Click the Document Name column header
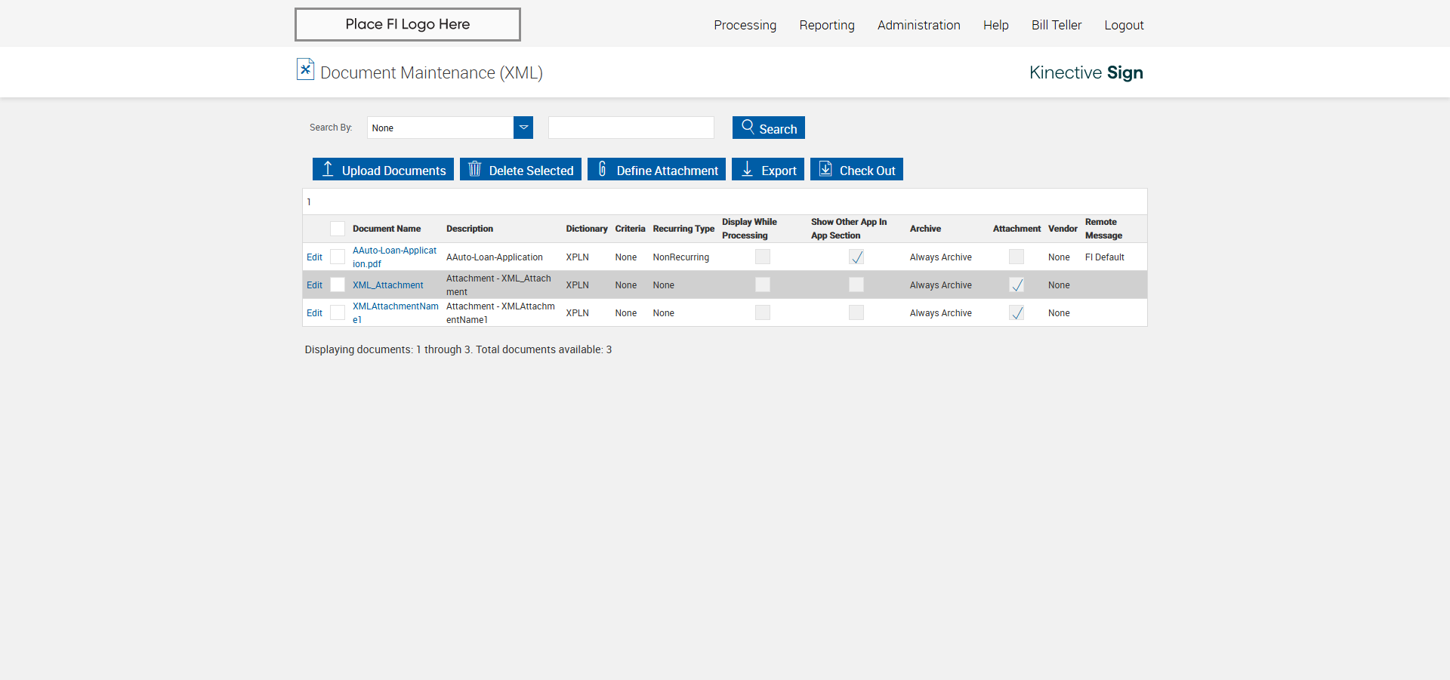Screen dimensions: 1450x680 [387, 229]
